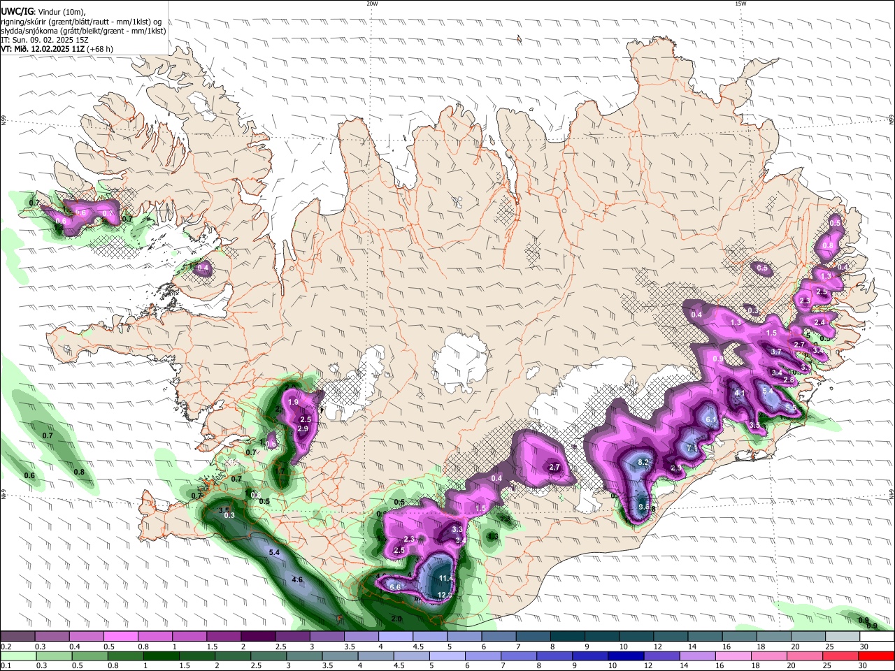Viewport: 895px width, 671px height.
Task: Select the 3 violet swatch in top legend row
Action: tap(327, 637)
